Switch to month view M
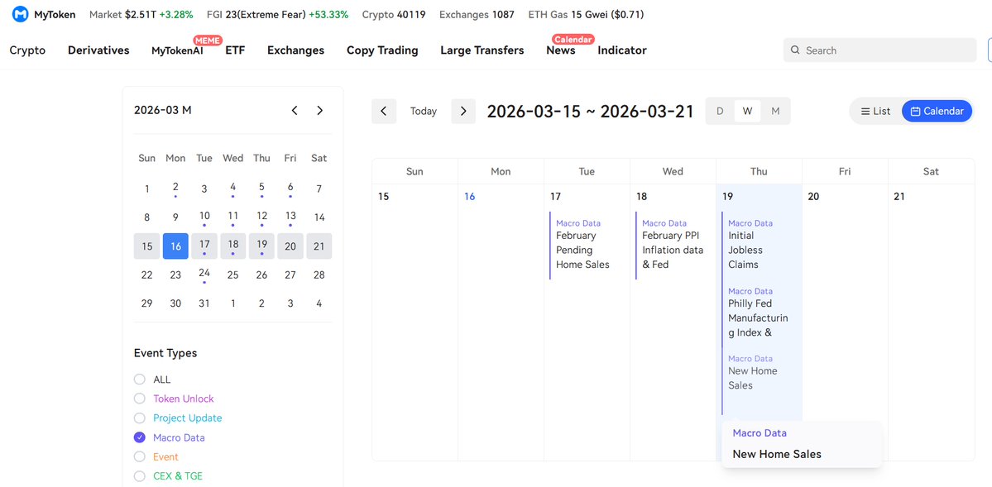The width and height of the screenshot is (992, 487). click(x=775, y=112)
